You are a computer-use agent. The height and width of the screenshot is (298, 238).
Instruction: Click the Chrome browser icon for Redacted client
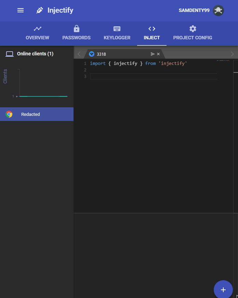pos(9,114)
